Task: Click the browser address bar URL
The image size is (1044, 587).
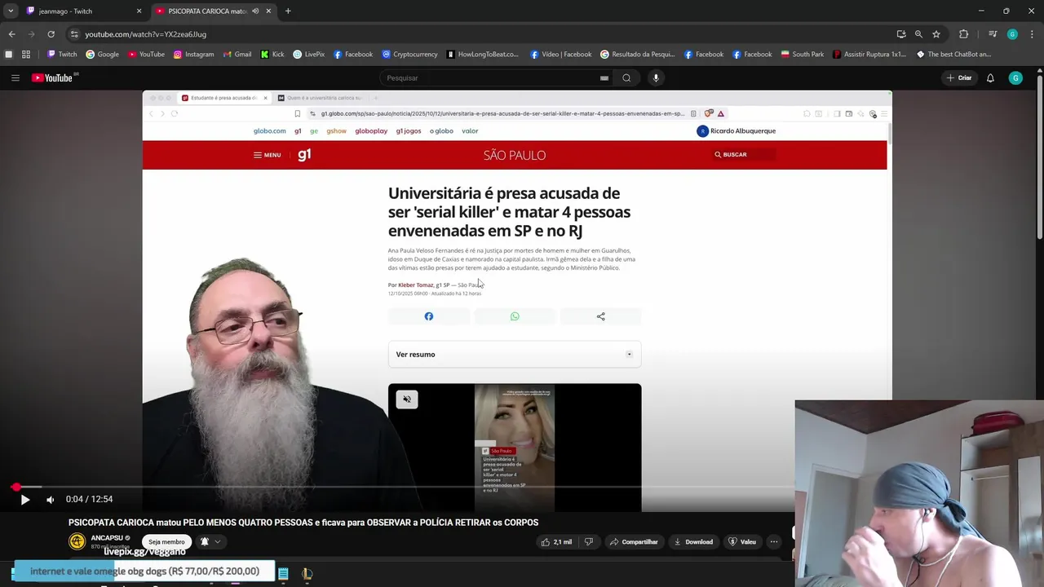Action: pyautogui.click(x=146, y=34)
